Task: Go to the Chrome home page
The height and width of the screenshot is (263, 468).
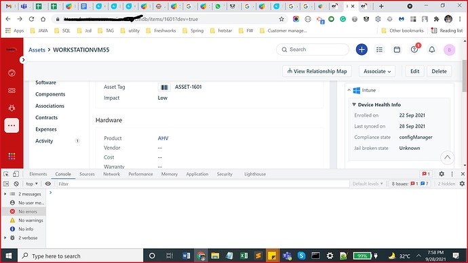Action: click(x=43, y=19)
